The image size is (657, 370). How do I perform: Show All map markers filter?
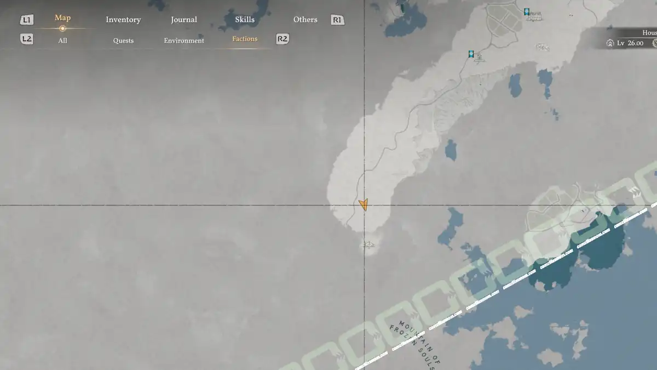pyautogui.click(x=62, y=41)
